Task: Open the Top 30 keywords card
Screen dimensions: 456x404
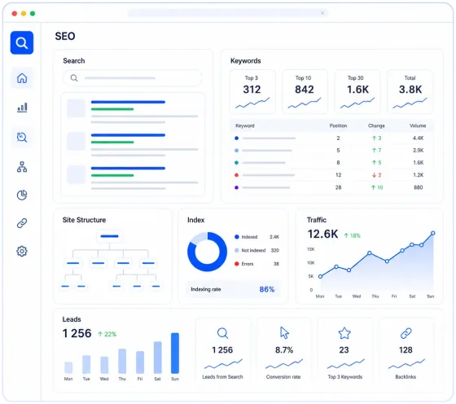Action: [x=357, y=91]
